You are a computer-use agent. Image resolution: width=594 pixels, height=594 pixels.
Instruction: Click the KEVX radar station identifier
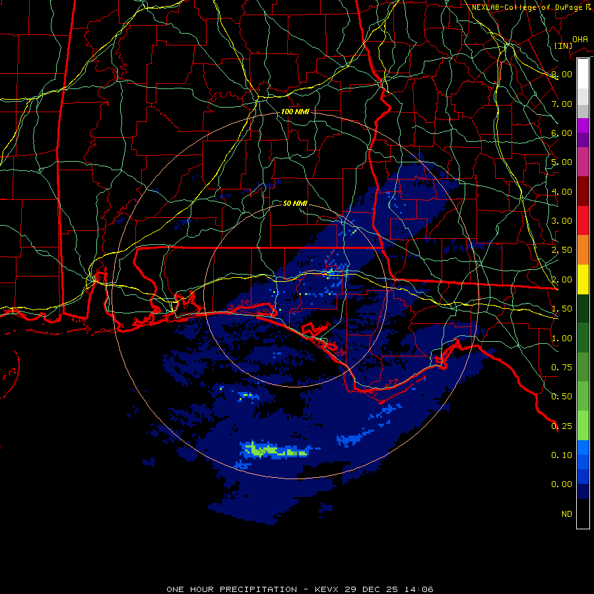pyautogui.click(x=328, y=589)
